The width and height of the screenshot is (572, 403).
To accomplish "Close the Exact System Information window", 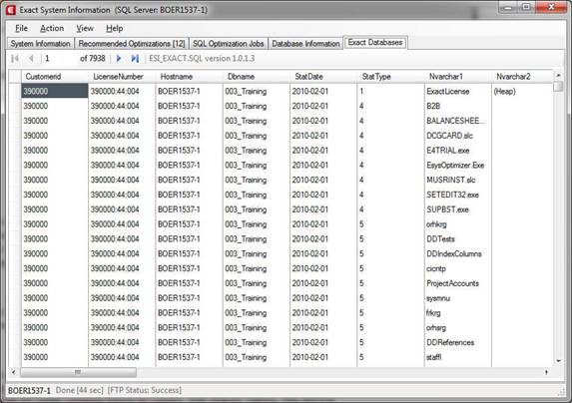I will (x=551, y=7).
